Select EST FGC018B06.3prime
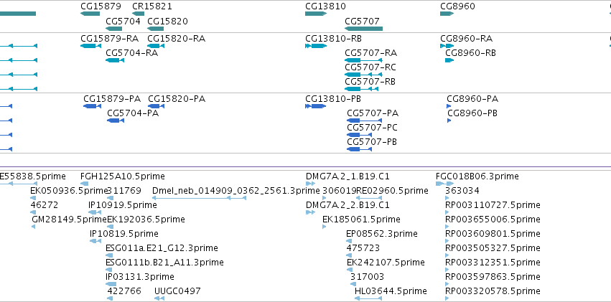 pyautogui.click(x=445, y=184)
